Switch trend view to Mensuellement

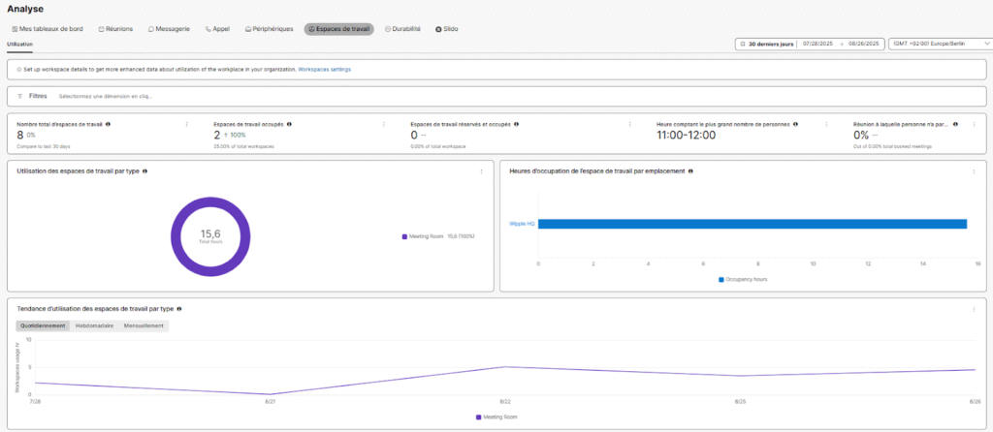[143, 325]
